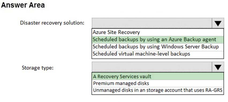The width and height of the screenshot is (228, 102).
Task: Choose Scheduled backups using an Azure Backup agent
Action: (158, 40)
